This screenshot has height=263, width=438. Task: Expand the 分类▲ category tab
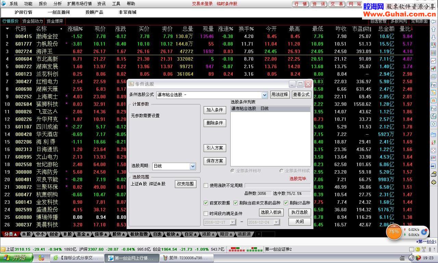pos(10,234)
